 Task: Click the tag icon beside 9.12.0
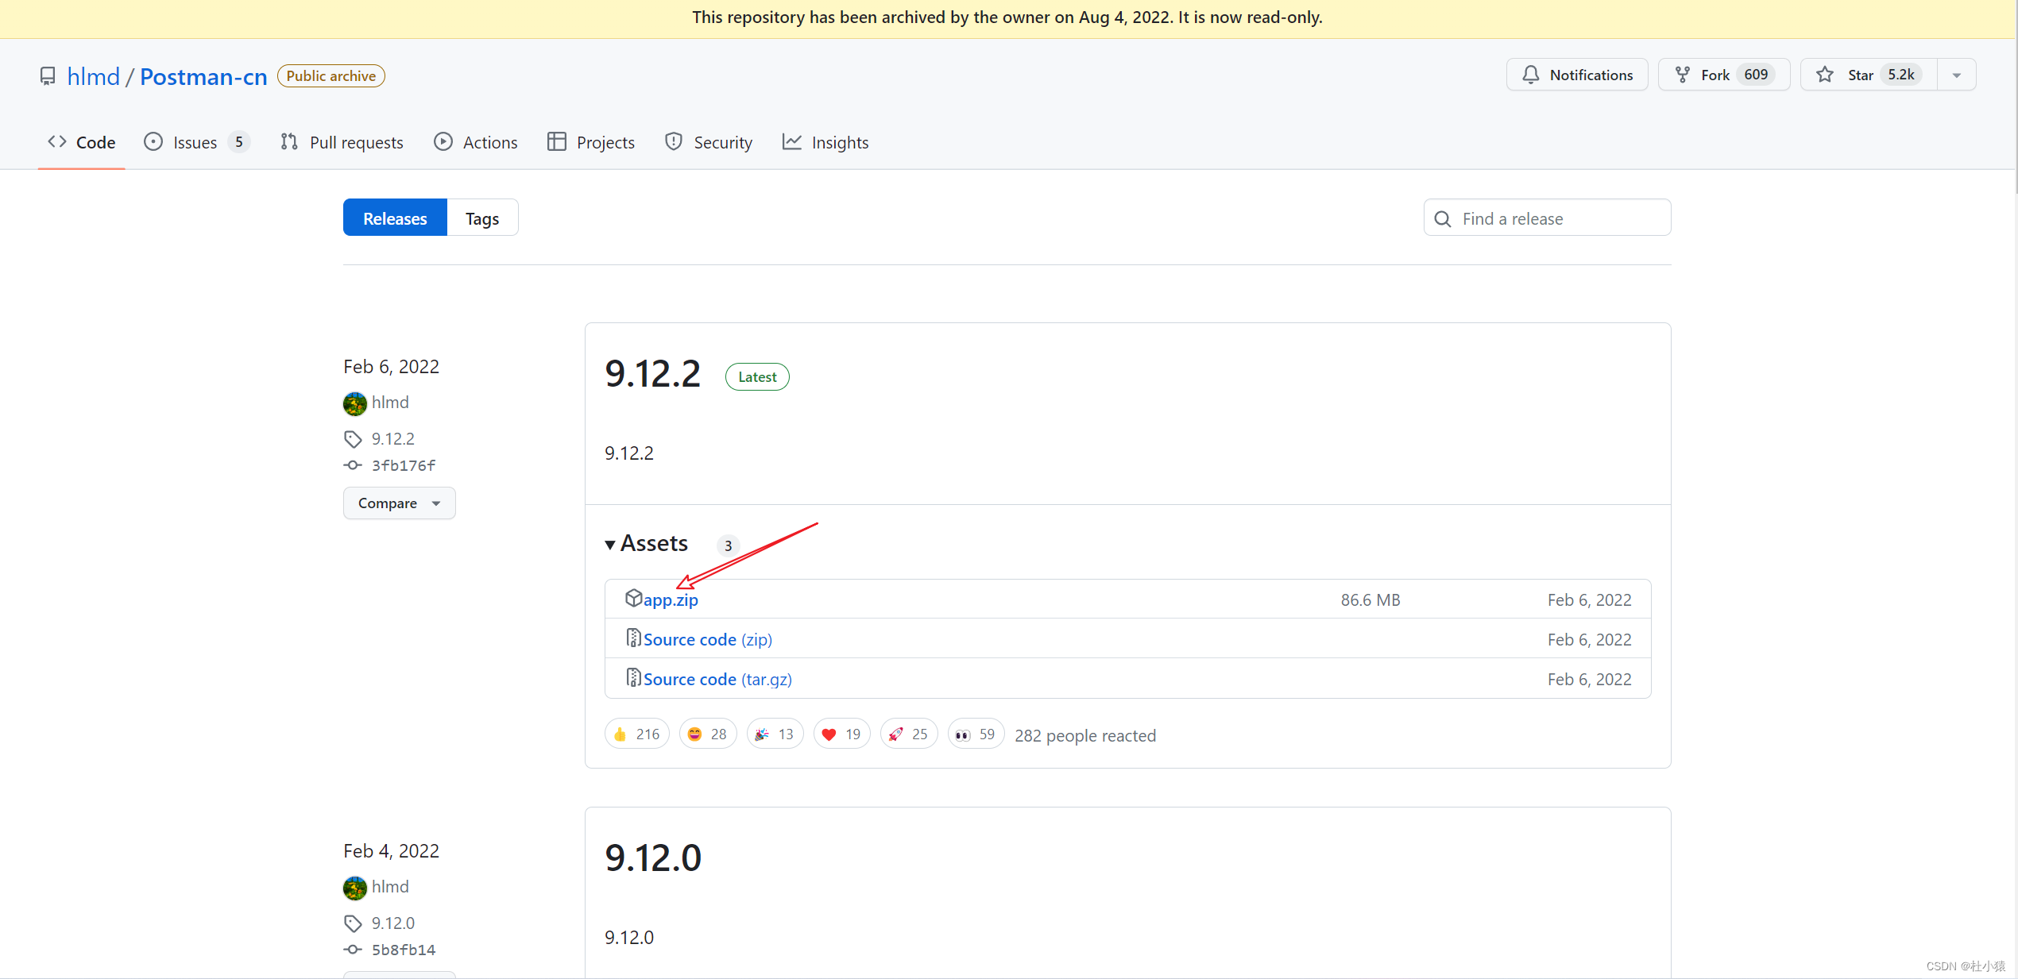tap(353, 923)
